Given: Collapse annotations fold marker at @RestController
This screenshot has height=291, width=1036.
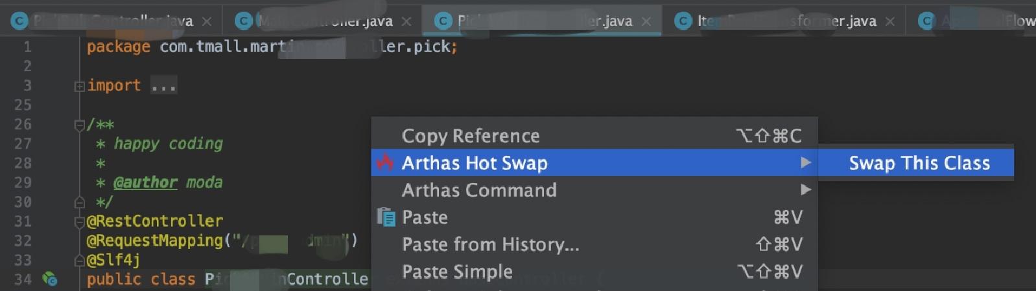Looking at the screenshot, I should [79, 221].
